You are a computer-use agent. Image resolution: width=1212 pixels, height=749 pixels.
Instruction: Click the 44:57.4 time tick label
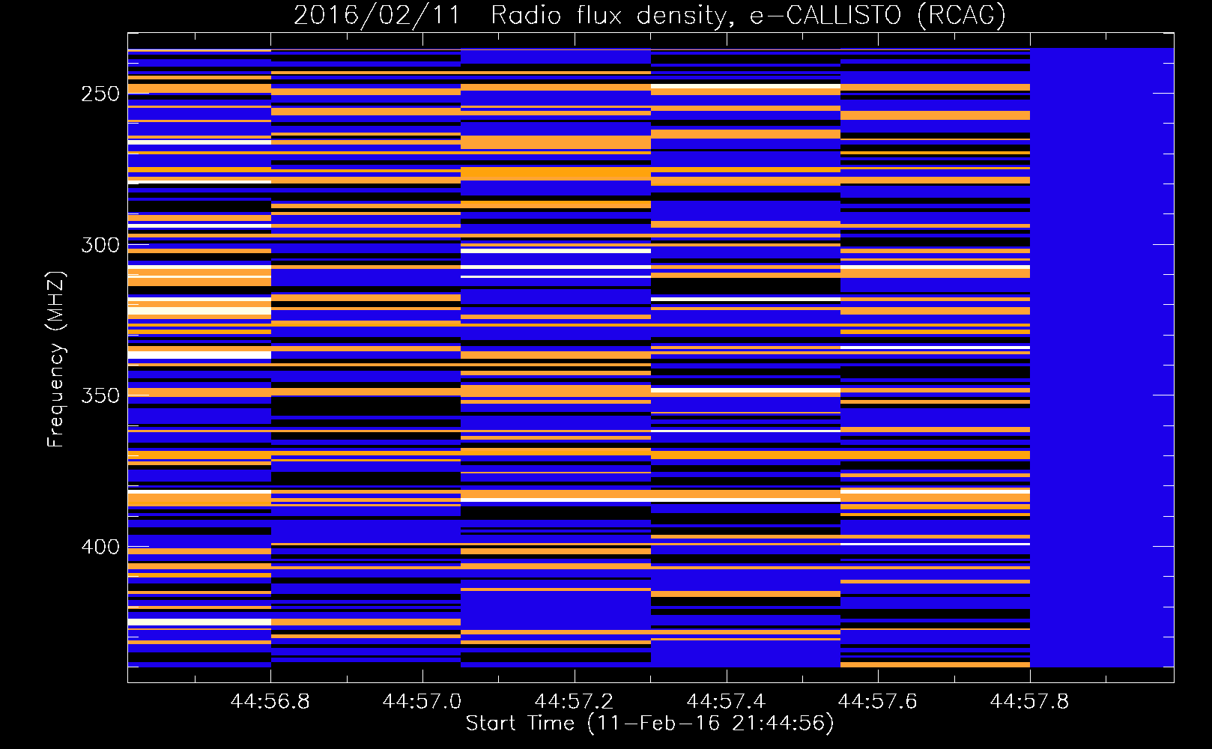point(727,701)
